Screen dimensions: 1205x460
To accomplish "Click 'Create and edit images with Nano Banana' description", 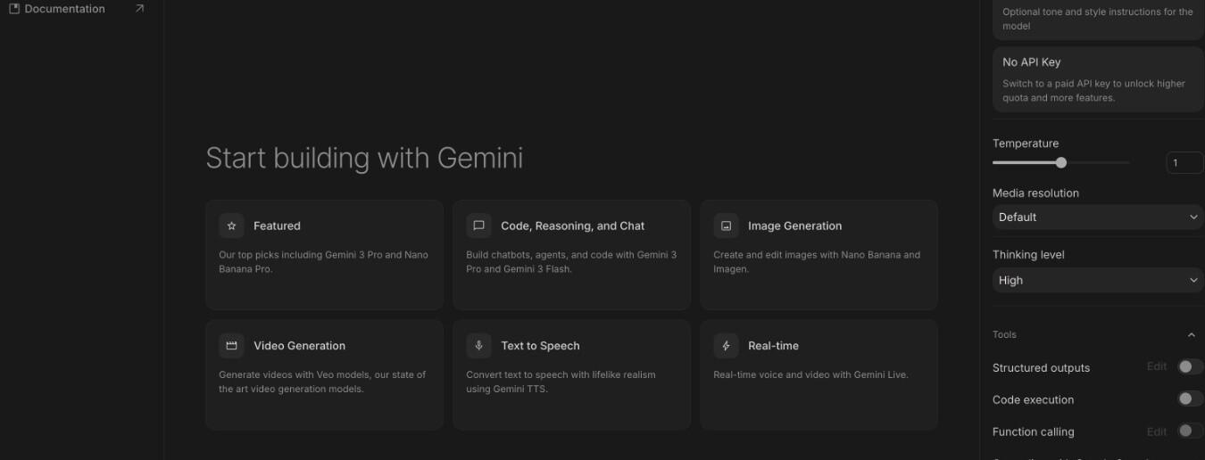I will 817,261.
